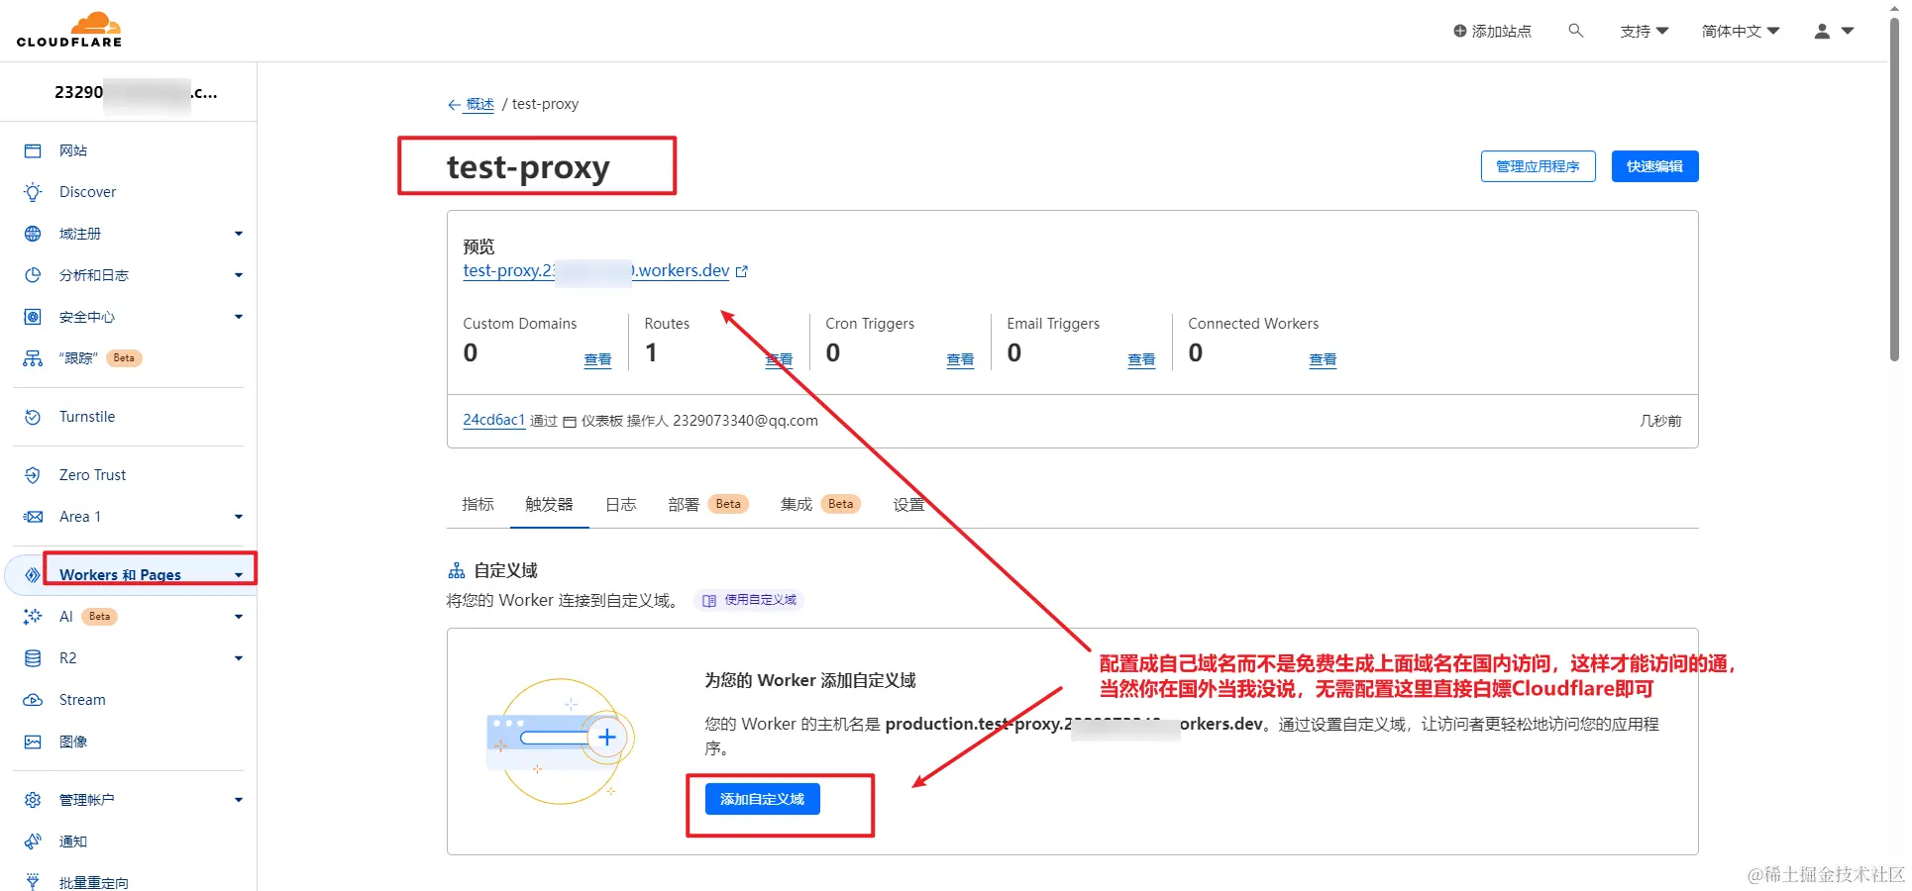
Task: Switch to the 触发器 tab
Action: tap(549, 505)
